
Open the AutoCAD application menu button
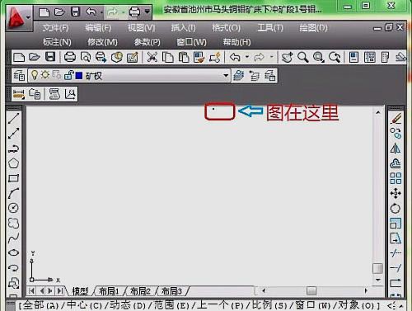click(18, 18)
